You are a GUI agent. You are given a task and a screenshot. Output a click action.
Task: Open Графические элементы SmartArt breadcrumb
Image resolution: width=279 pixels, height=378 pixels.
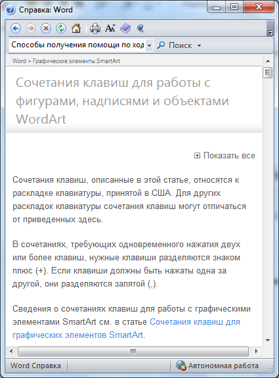pos(76,61)
